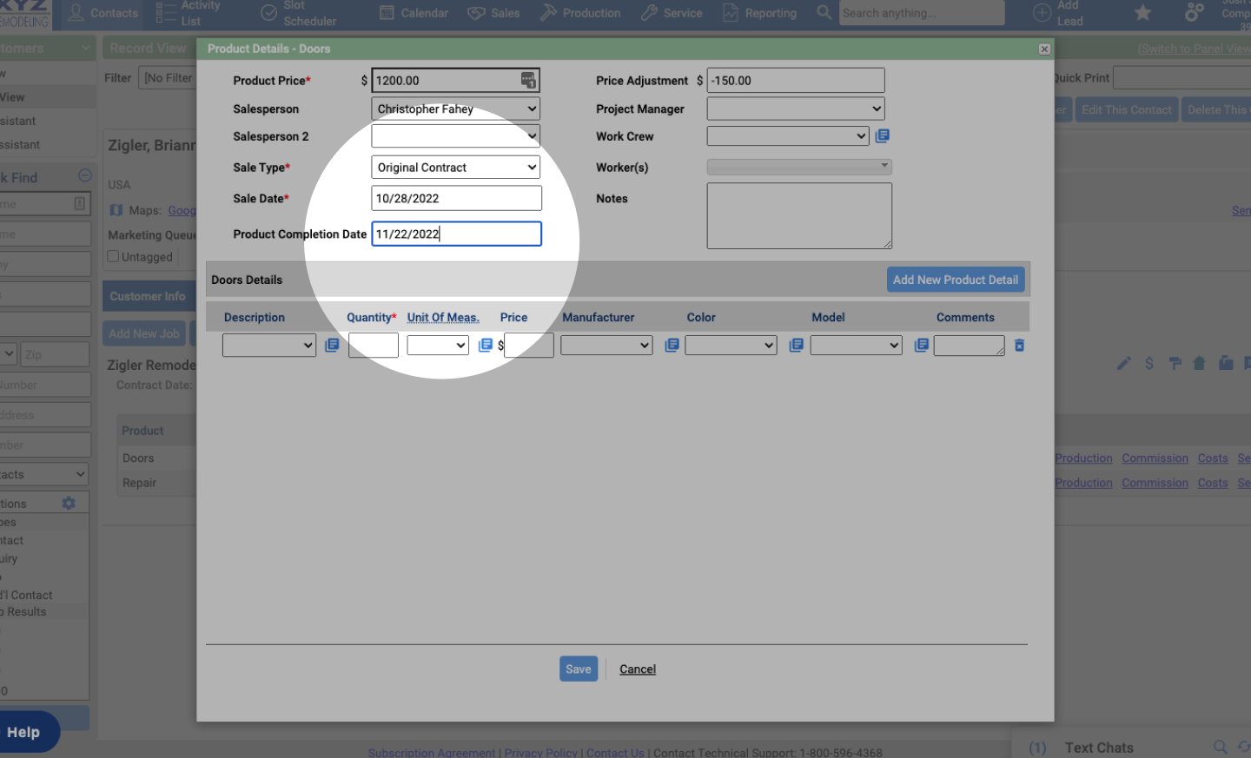Click the house icon on the job row

pyautogui.click(x=1200, y=363)
